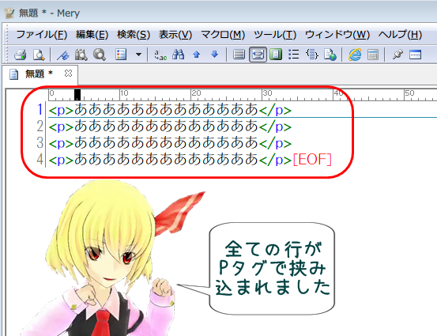Image resolution: width=437 pixels, height=336 pixels.
Task: Select the no-wrap lines view icon
Action: 239,55
